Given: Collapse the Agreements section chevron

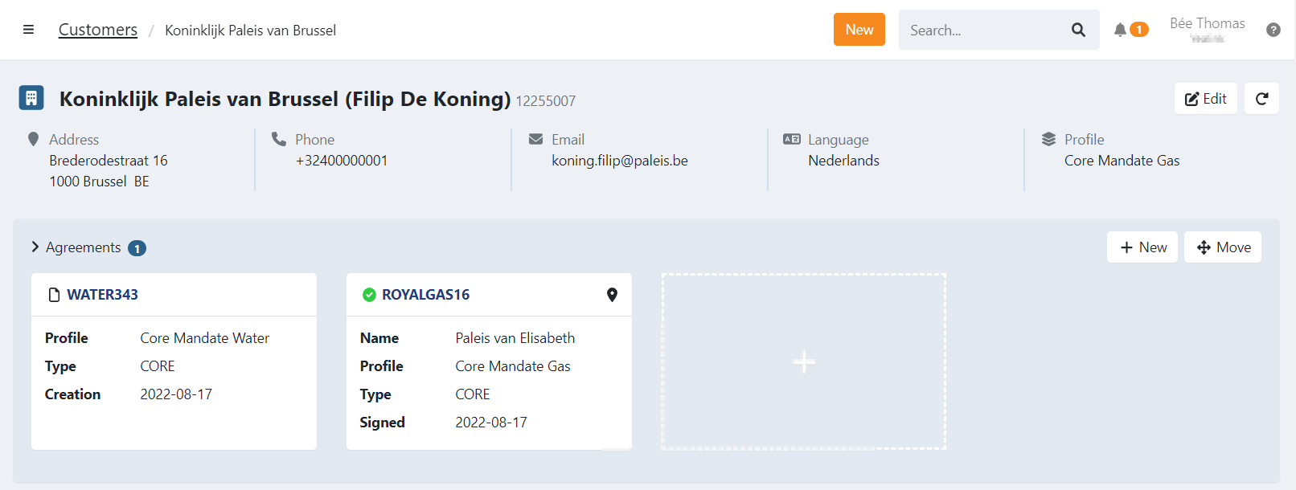Looking at the screenshot, I should click(x=35, y=247).
